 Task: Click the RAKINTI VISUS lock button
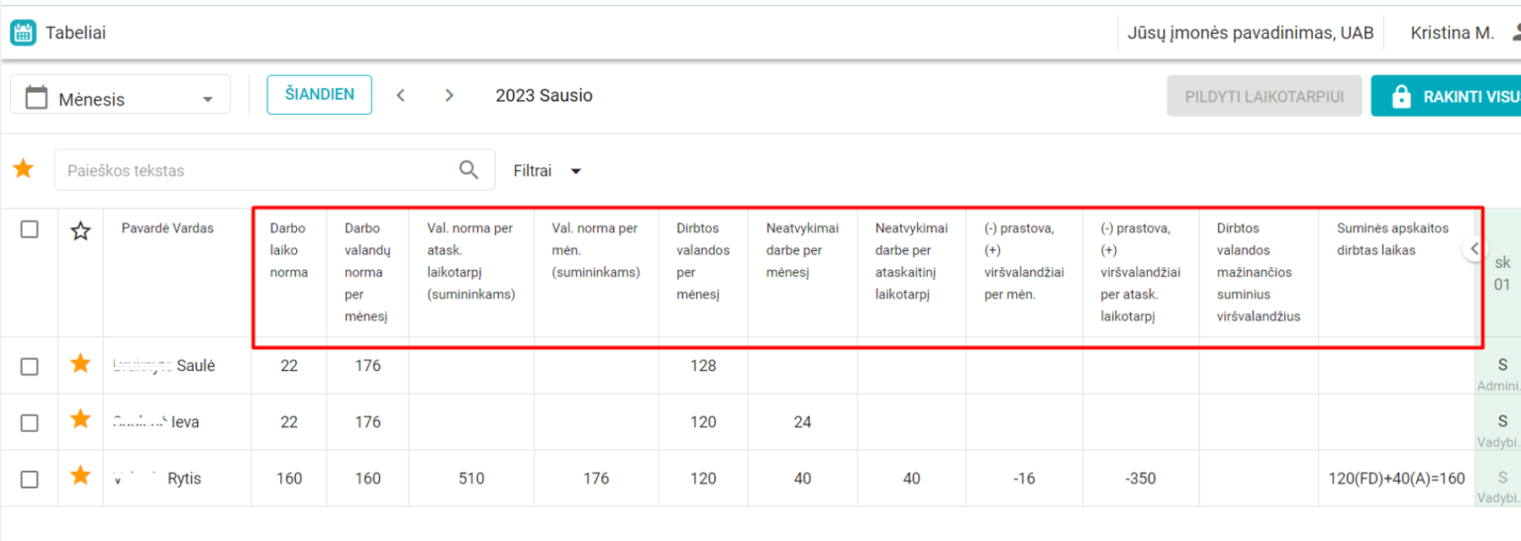point(1448,96)
